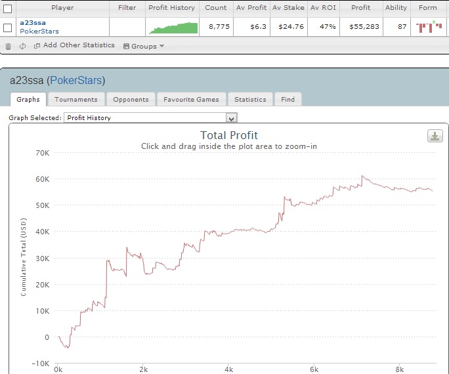Download the Total Profit chart
Image resolution: width=449 pixels, height=374 pixels.
(435, 136)
